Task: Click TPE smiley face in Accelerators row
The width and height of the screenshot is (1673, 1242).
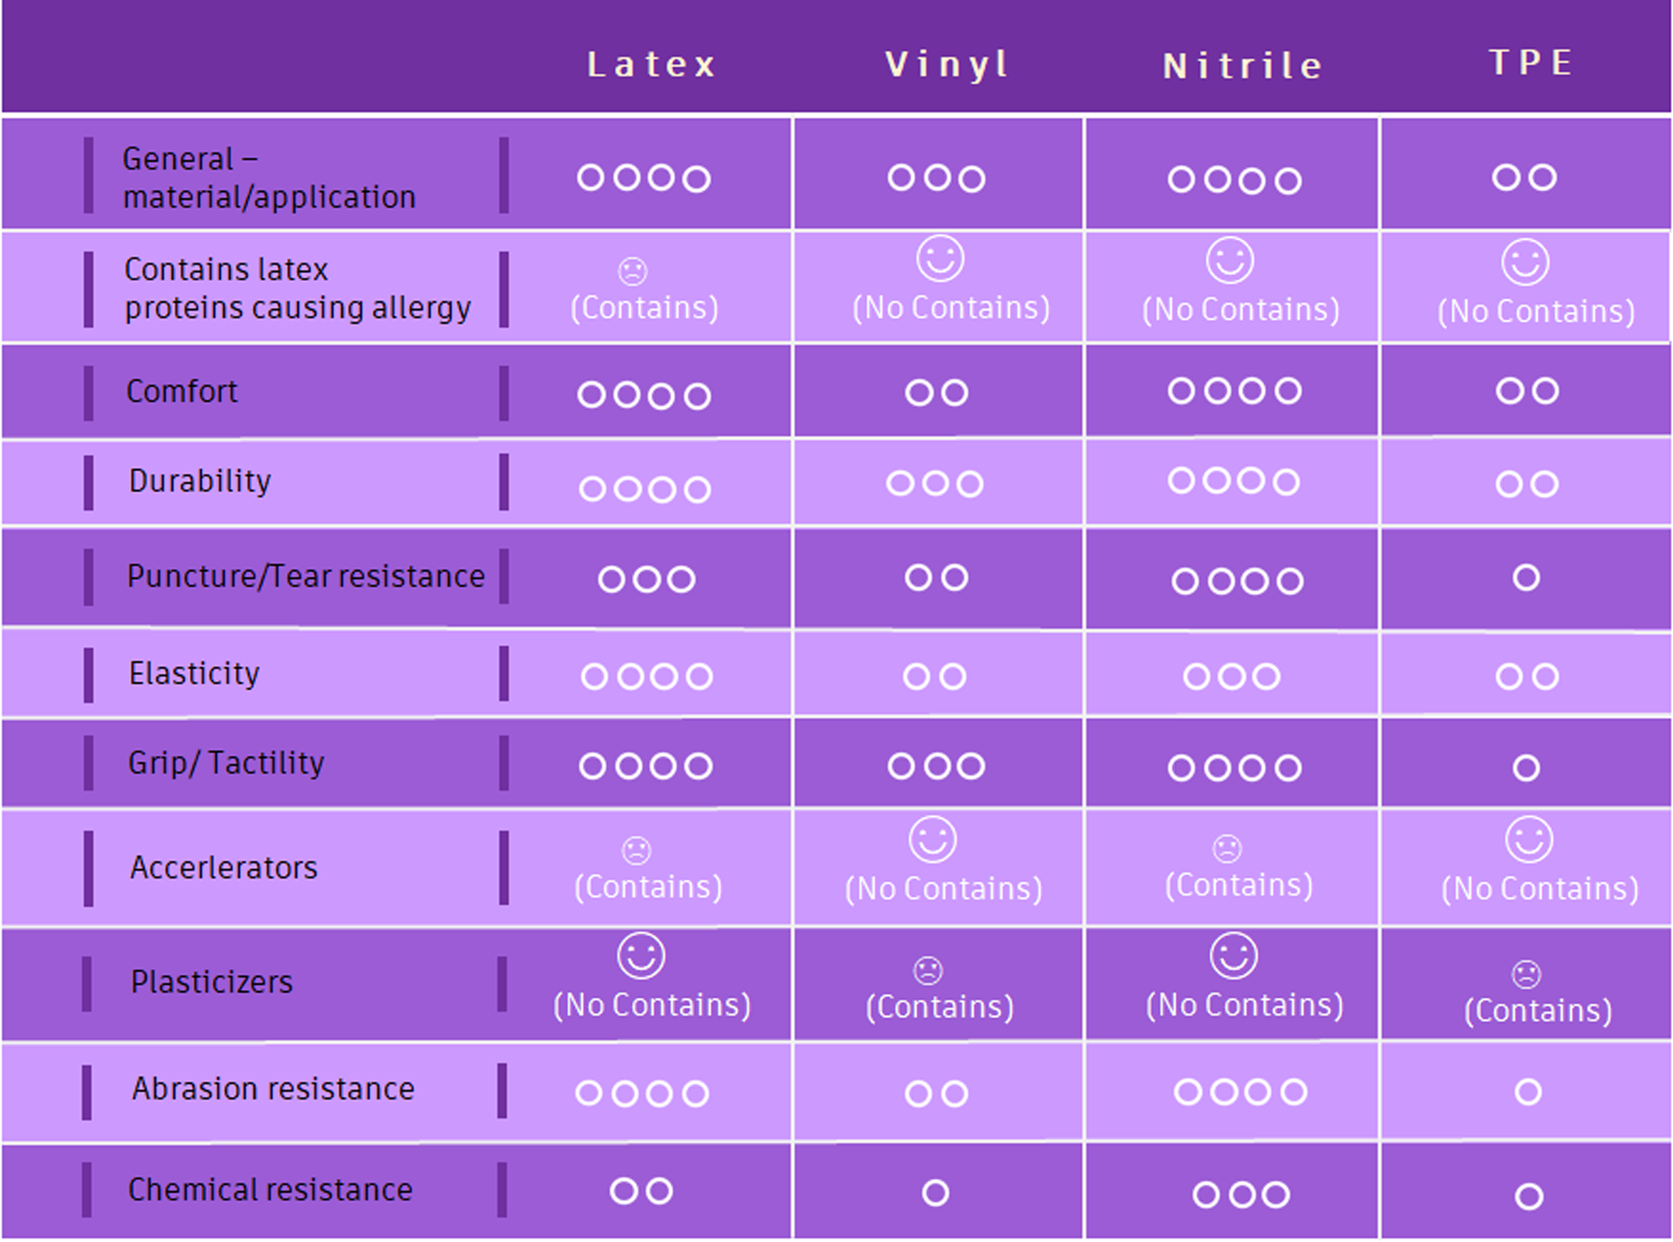Action: [x=1529, y=840]
